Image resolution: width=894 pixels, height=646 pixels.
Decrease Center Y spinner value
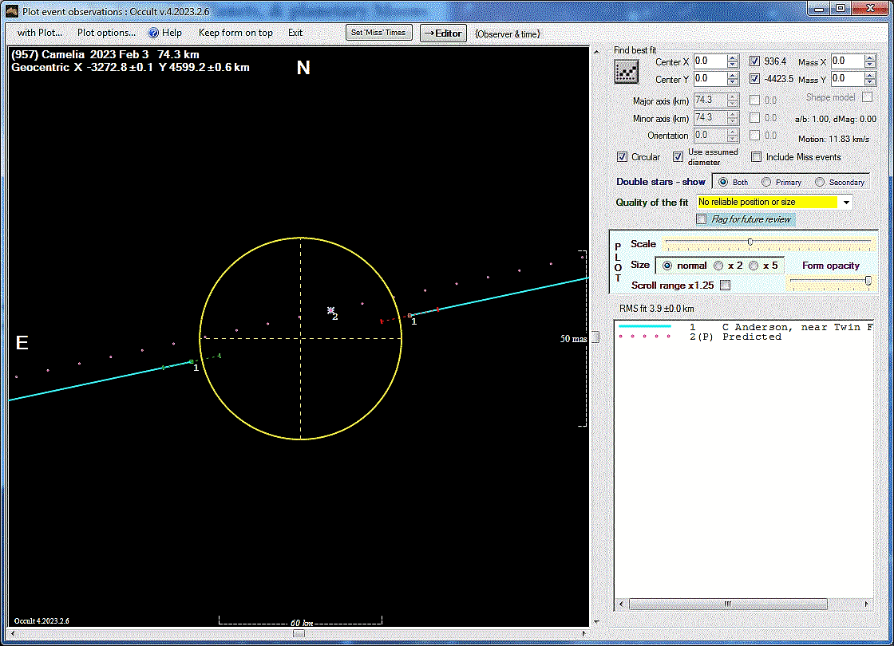(734, 82)
